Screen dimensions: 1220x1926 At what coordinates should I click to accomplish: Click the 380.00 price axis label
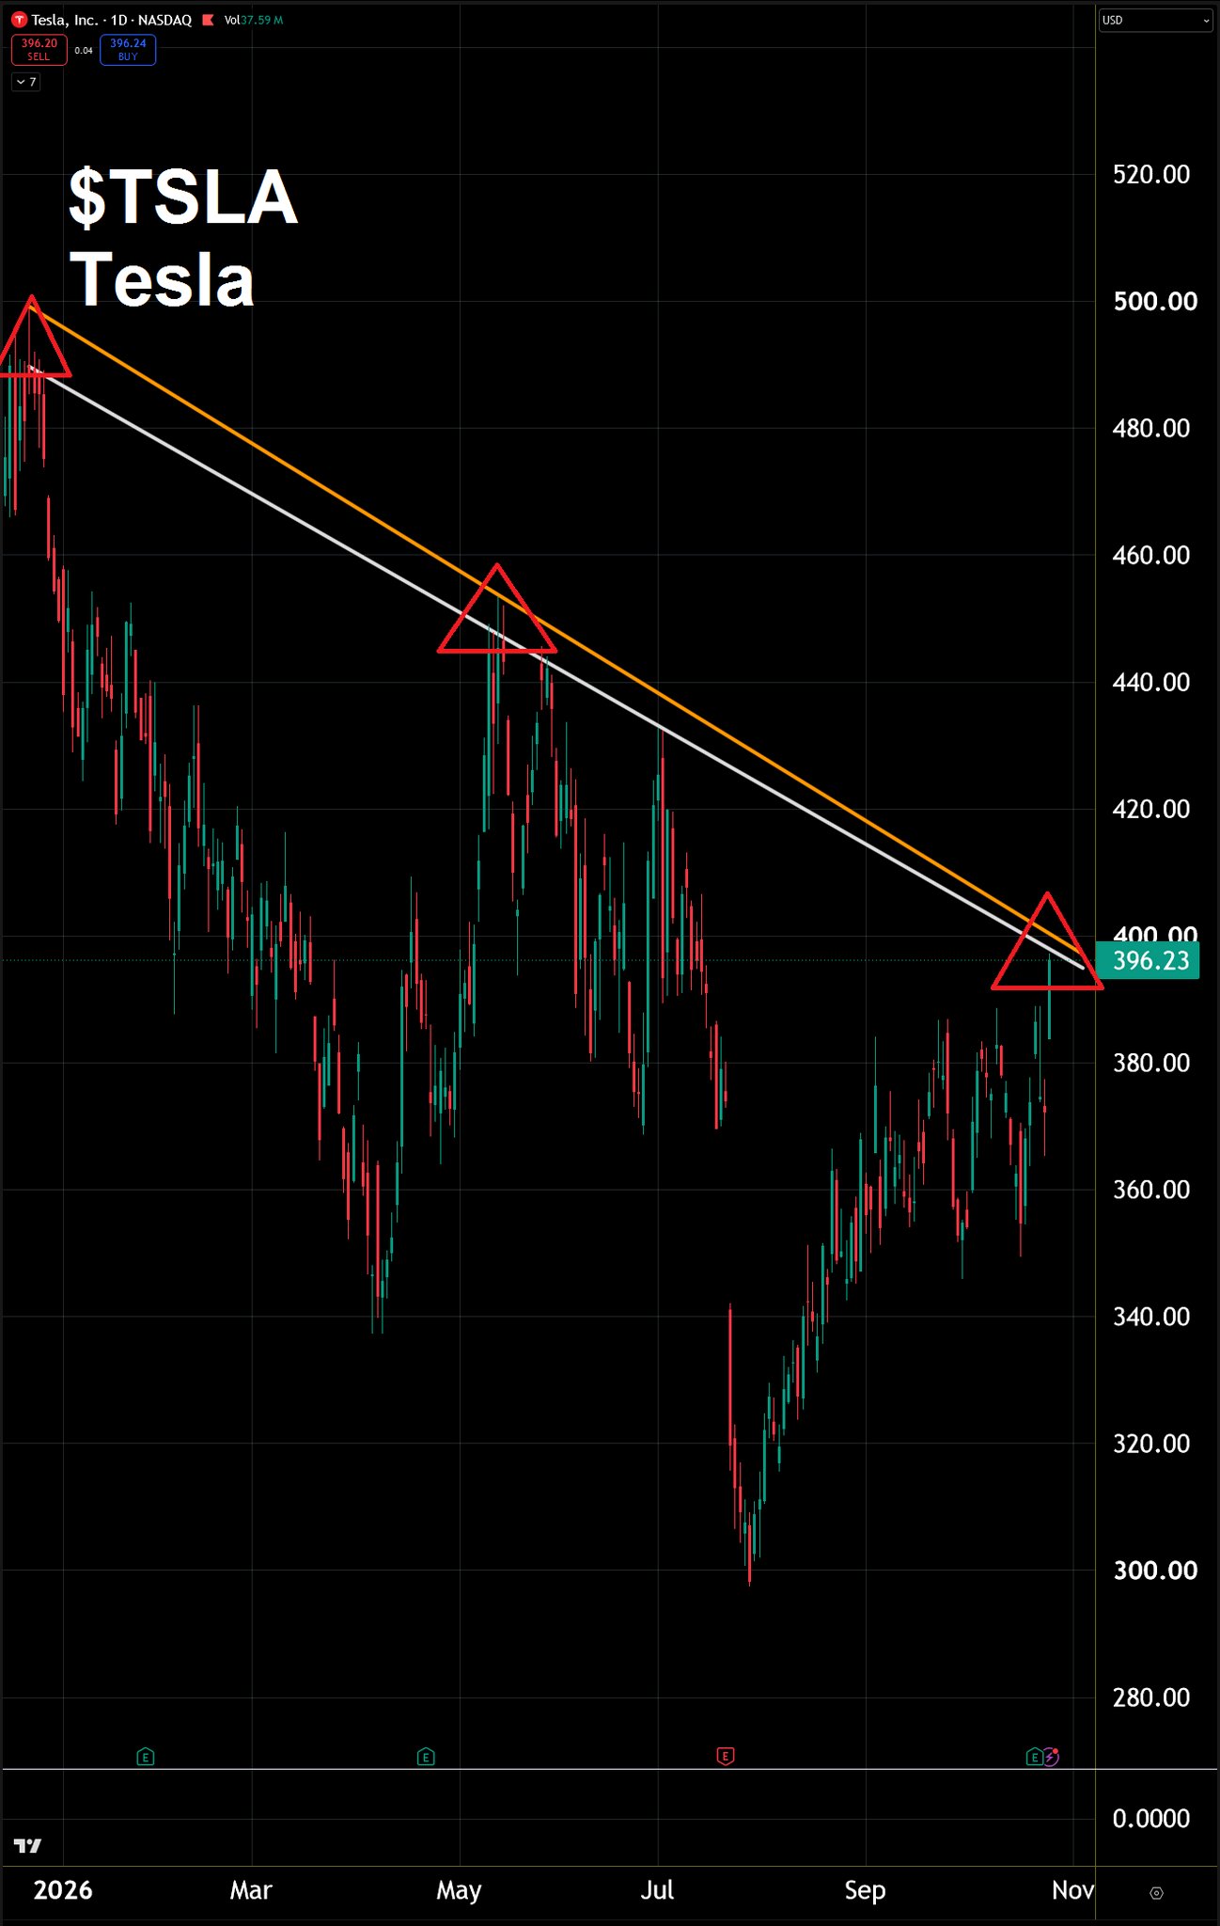1151,1064
